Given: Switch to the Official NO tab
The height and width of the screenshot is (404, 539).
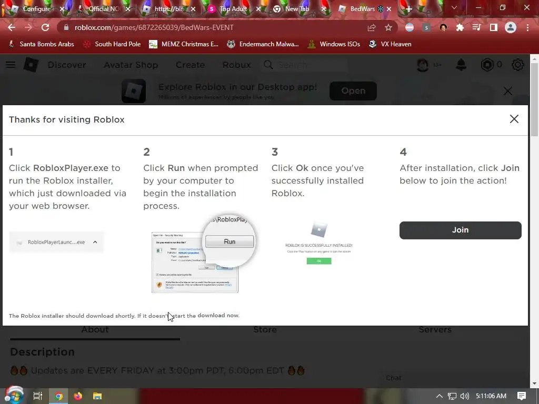Looking at the screenshot, I should [x=104, y=9].
